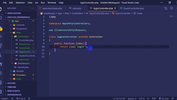This screenshot has height=100, width=177.
Task: Change language mode via PHP
Action: tap(154, 99)
